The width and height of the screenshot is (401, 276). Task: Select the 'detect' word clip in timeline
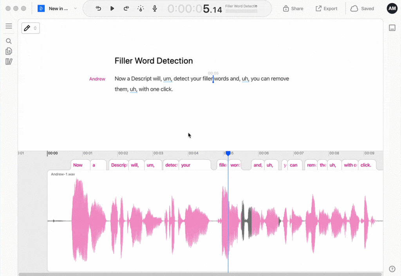171,165
